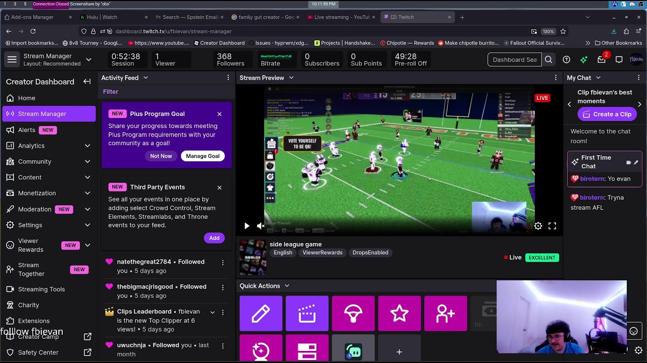Switch to the Add-ons Manager tab
Image resolution: width=647 pixels, height=363 pixels.
(x=38, y=17)
